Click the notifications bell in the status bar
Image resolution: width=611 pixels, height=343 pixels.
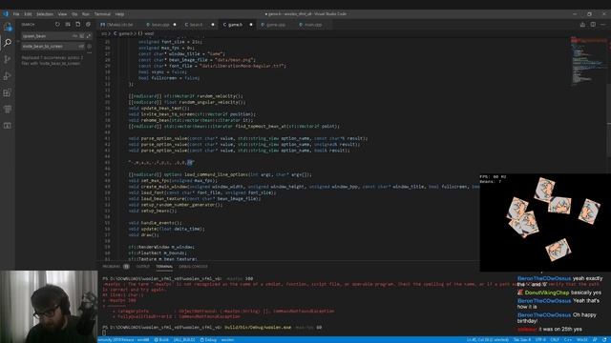[x=604, y=340]
